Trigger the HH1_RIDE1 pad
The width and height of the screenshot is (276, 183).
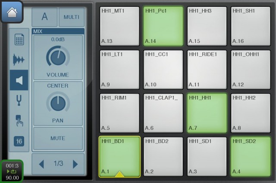(207, 70)
